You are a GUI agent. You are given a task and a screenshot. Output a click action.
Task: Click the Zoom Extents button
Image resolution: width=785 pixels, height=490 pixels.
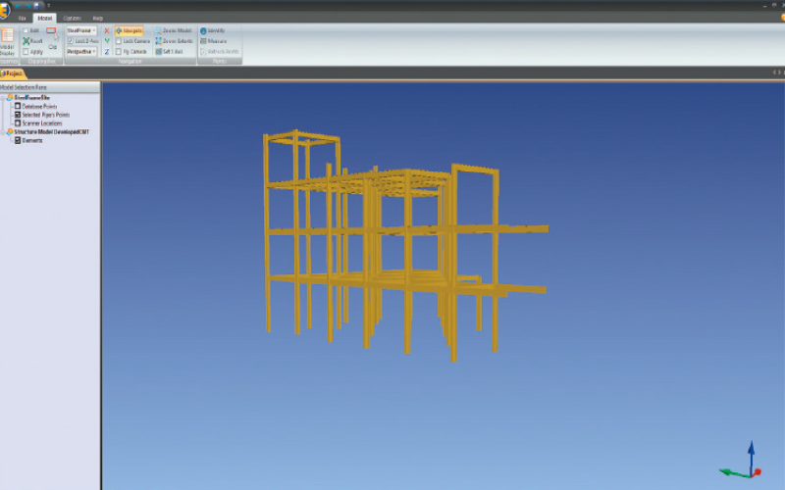[x=174, y=41]
